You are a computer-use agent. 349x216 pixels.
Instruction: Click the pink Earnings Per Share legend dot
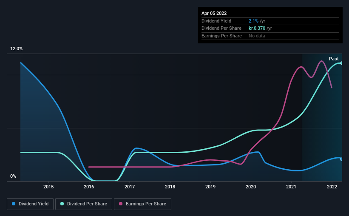pyautogui.click(x=121, y=204)
